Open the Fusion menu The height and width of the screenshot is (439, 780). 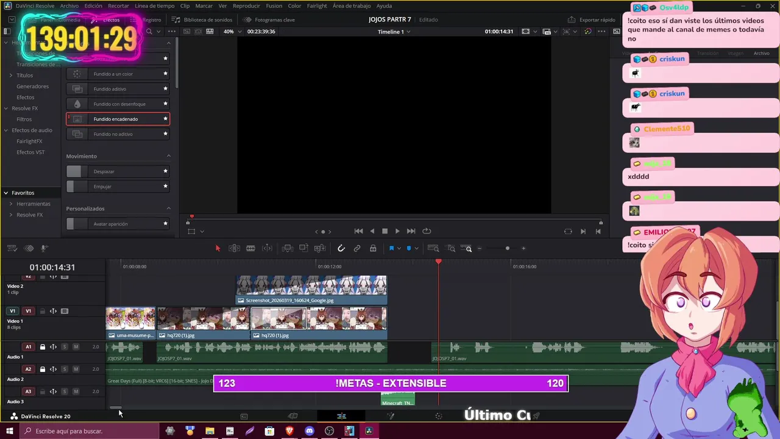coord(274,5)
